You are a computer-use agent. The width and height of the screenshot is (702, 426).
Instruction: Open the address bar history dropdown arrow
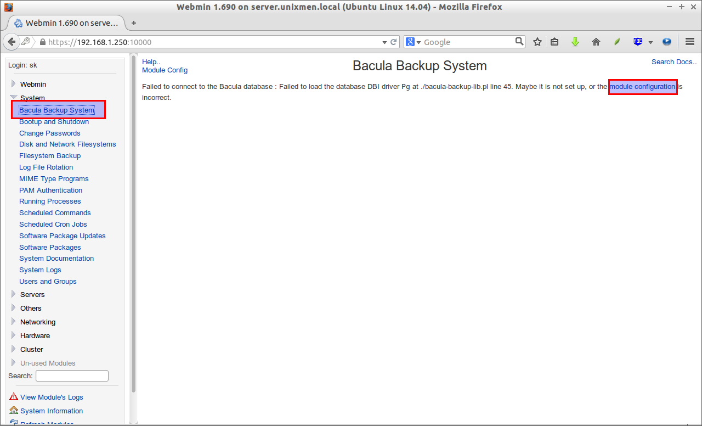tap(384, 42)
